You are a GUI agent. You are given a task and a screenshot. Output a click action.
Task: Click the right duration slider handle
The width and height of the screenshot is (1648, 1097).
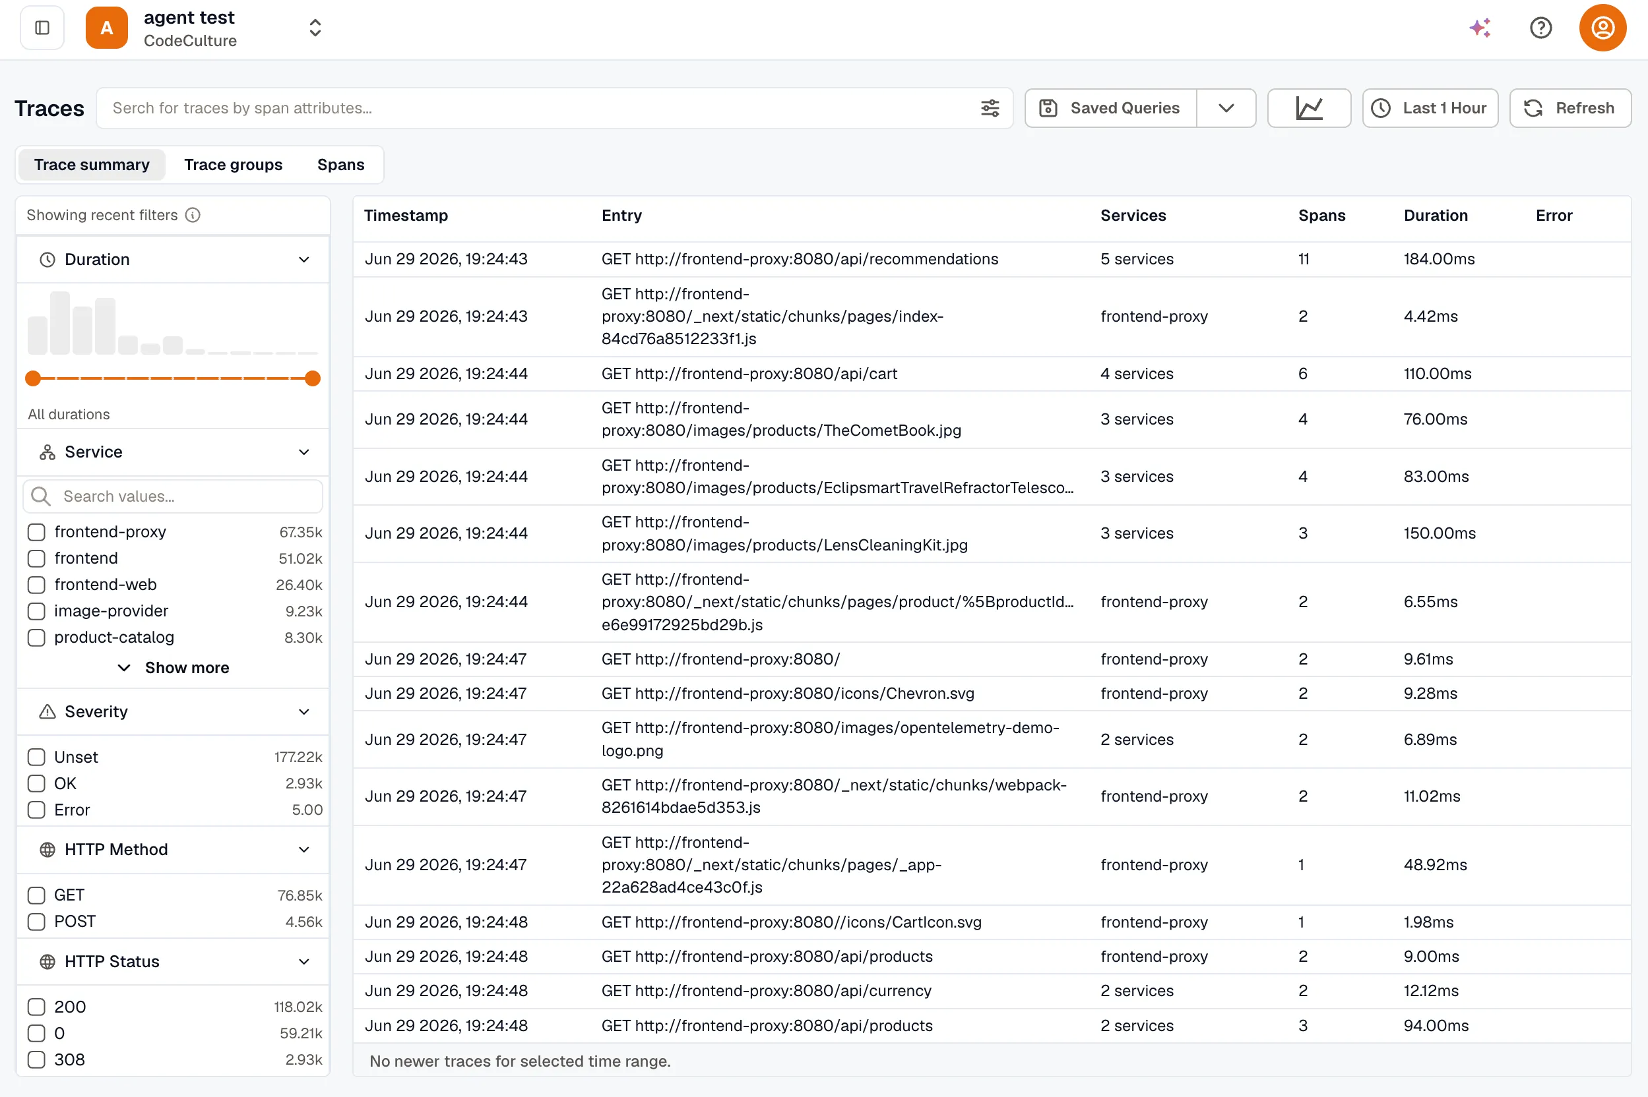[x=313, y=378]
